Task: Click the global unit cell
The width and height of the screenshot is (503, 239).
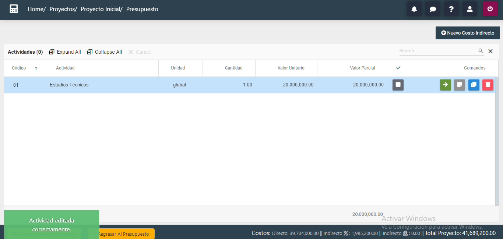Action: click(x=180, y=85)
